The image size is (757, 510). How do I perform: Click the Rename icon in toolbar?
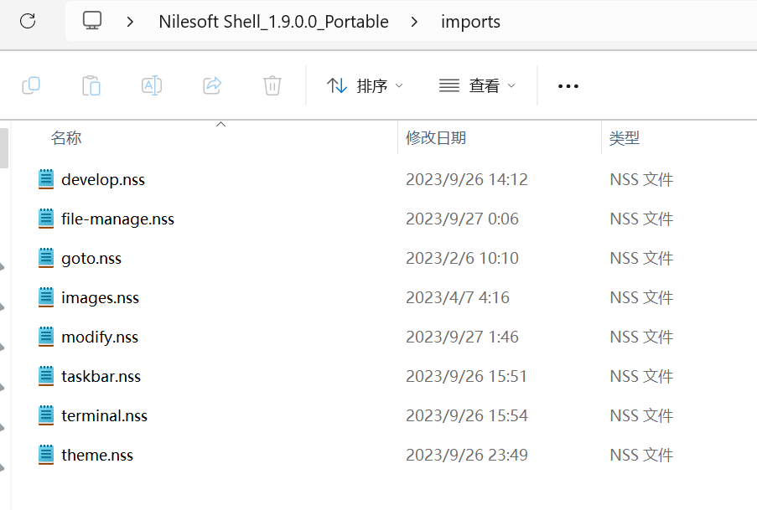click(152, 85)
